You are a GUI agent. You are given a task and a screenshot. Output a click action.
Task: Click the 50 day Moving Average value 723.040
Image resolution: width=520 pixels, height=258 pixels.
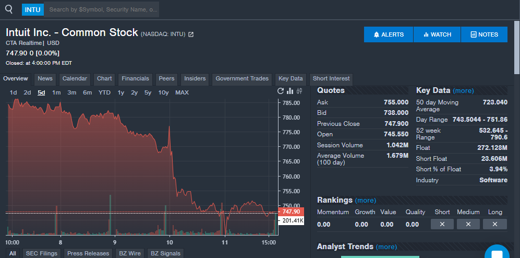[x=495, y=102]
